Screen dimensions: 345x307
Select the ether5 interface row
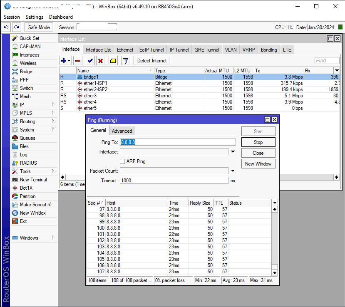(199, 108)
